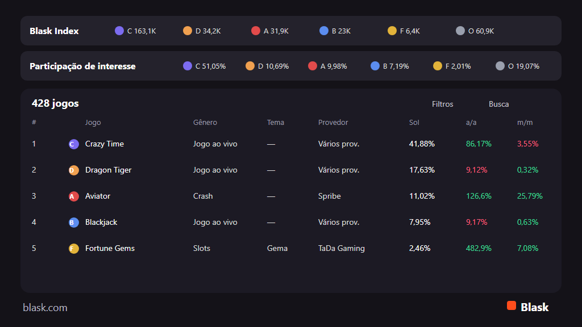582x327 pixels.
Task: Click the Gênero column header
Action: pyautogui.click(x=205, y=123)
